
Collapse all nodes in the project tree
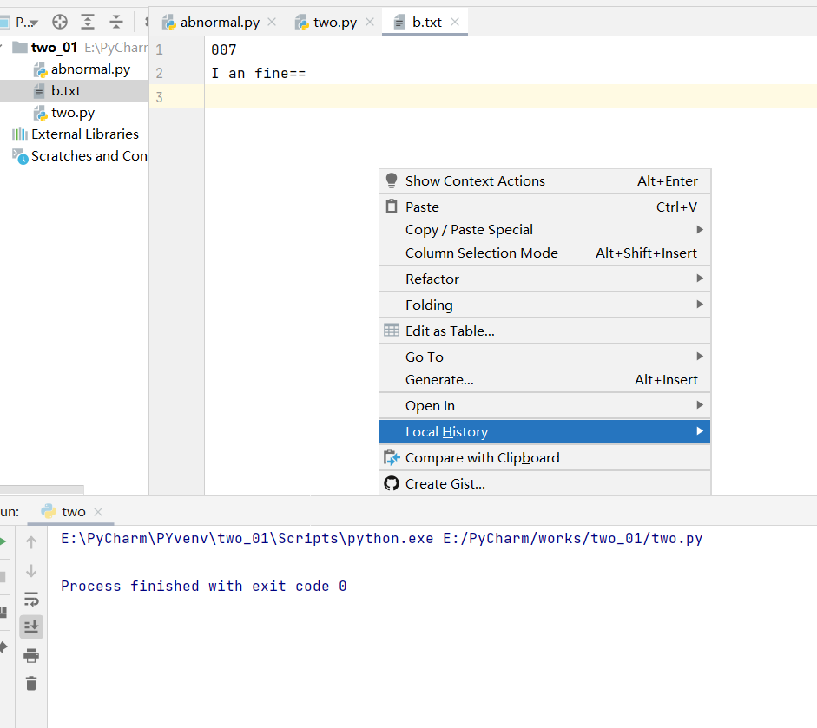coord(115,22)
